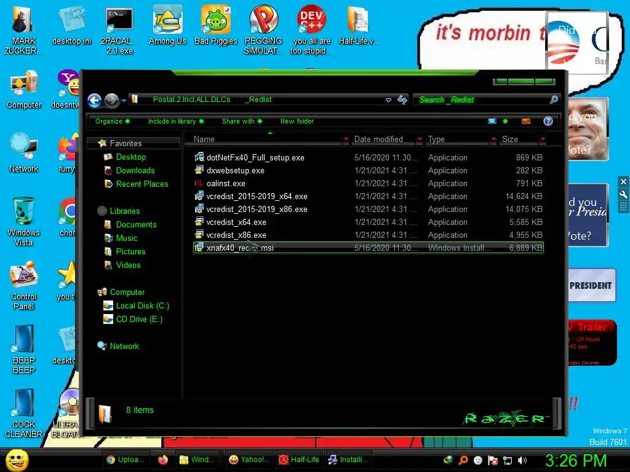Open the view options dropdown arrow
This screenshot has height=472, width=630.
click(x=505, y=121)
